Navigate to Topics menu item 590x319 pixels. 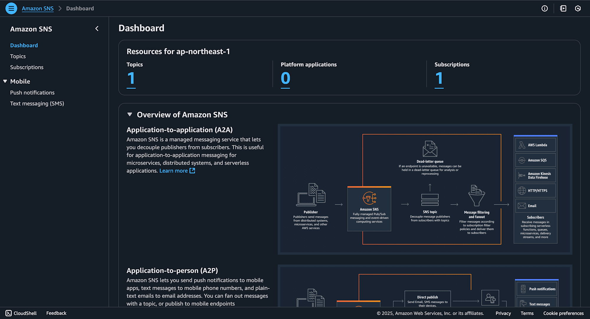[x=18, y=56]
